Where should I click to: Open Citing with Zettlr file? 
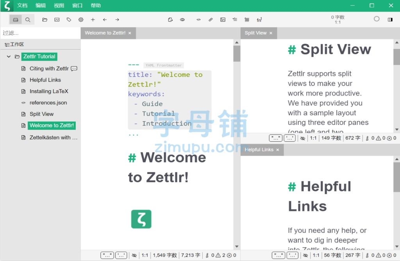[x=49, y=68]
